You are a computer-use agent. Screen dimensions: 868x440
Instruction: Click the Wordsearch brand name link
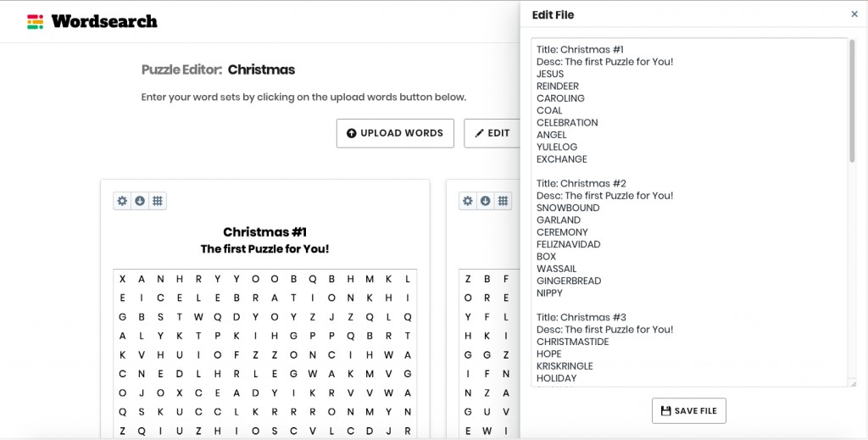pyautogui.click(x=104, y=22)
